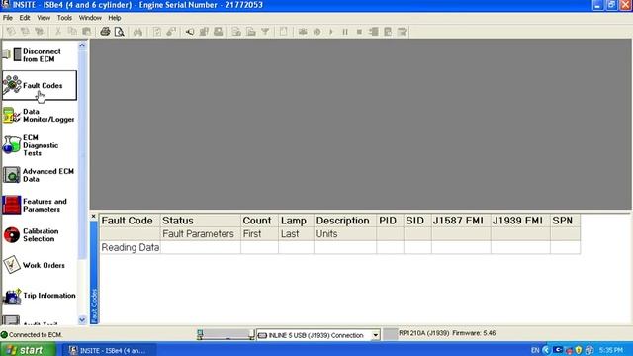Image resolution: width=633 pixels, height=356 pixels.
Task: Open the Help menu
Action: tap(115, 18)
